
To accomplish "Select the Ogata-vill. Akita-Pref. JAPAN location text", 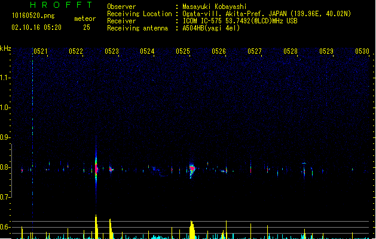I will [267, 14].
